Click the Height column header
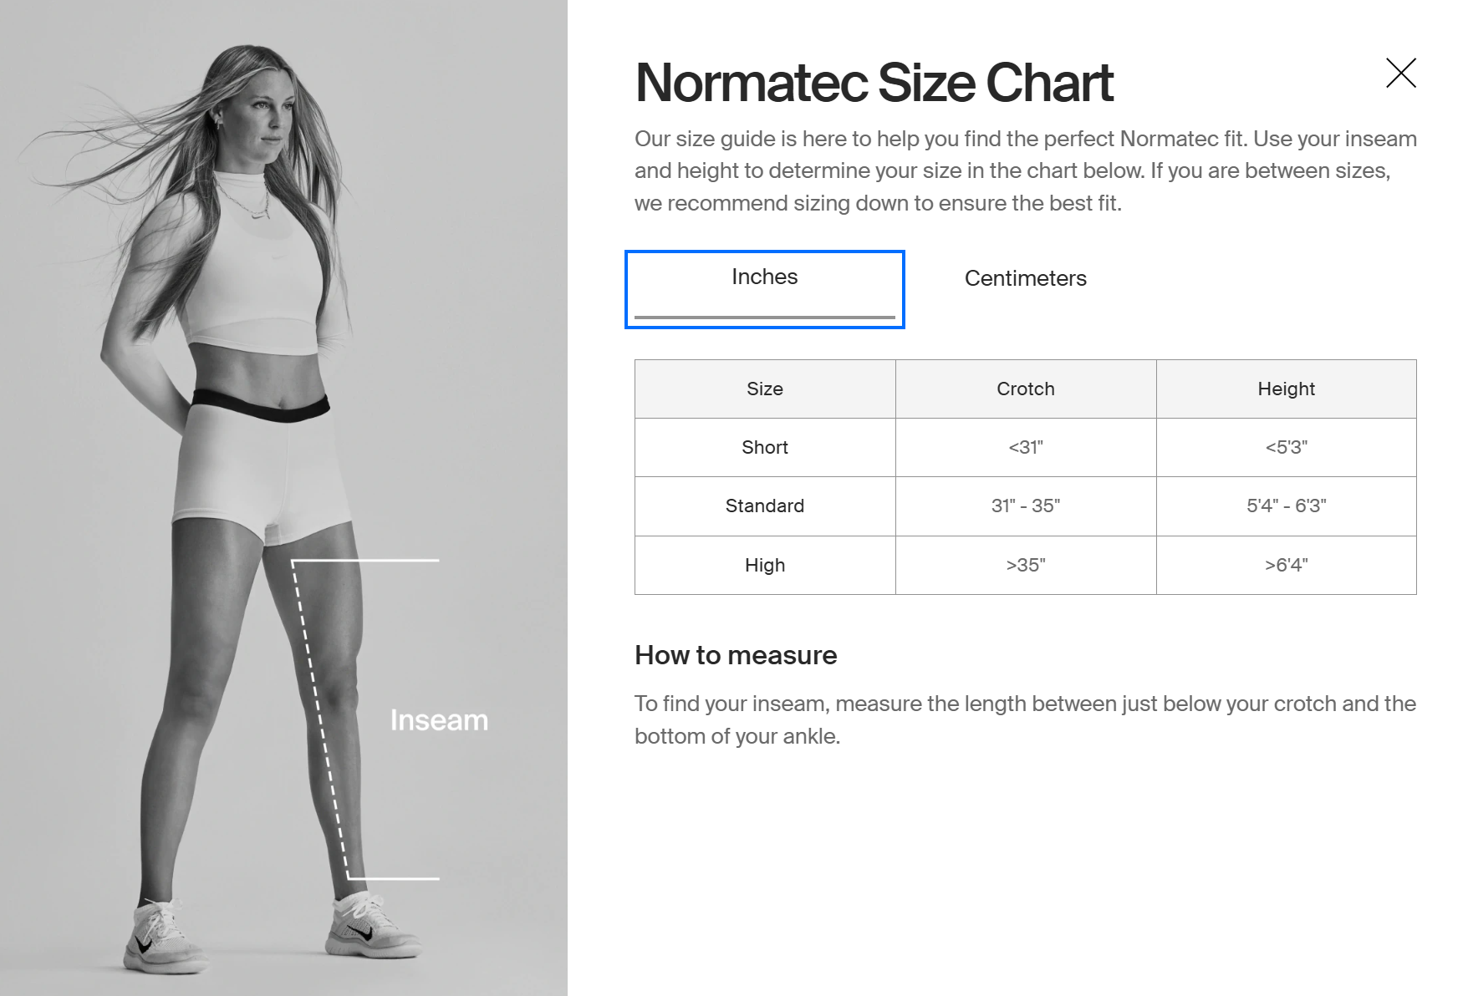The image size is (1463, 996). click(x=1286, y=389)
